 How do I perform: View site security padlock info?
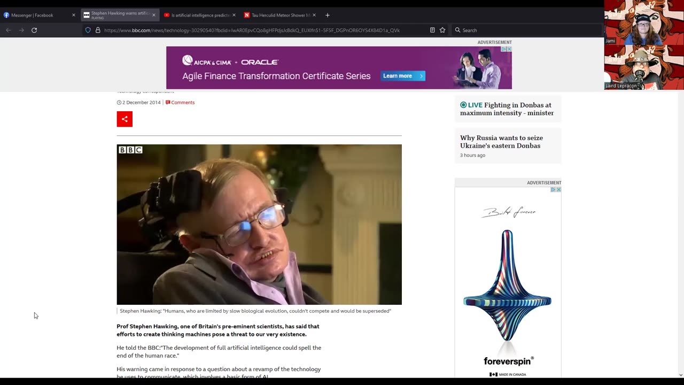98,30
